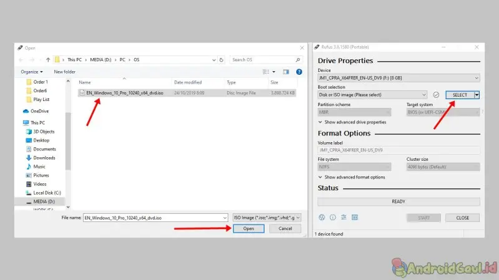Click the Back arrow navigation icon

(x=21, y=59)
